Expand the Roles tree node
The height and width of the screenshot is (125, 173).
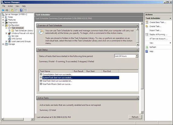(x=3, y=17)
